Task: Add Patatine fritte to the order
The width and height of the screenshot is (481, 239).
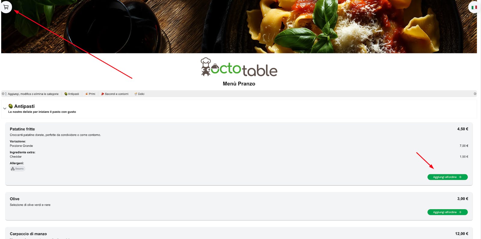Action: click(x=447, y=177)
